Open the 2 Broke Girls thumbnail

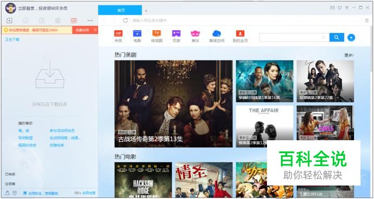click(325, 123)
